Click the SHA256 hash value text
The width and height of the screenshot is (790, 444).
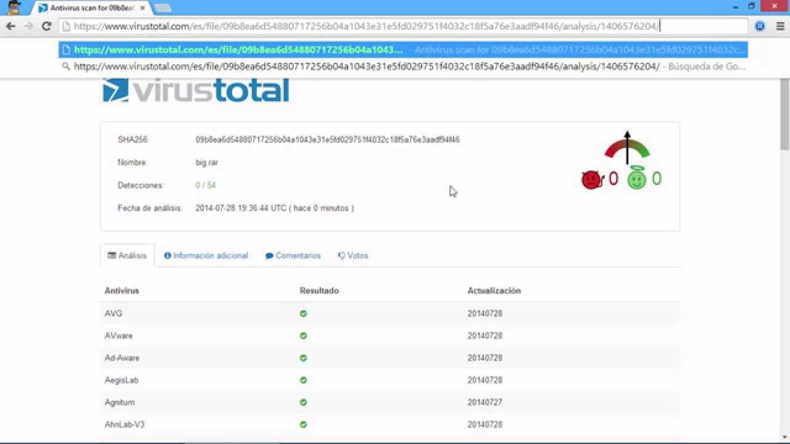click(328, 140)
